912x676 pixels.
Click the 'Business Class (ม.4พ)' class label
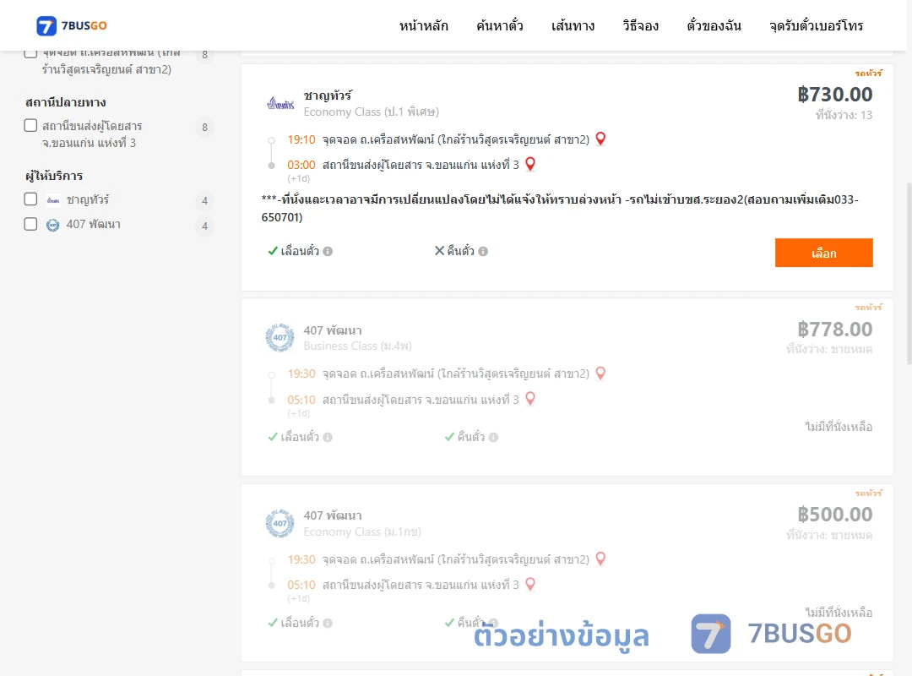(x=358, y=346)
